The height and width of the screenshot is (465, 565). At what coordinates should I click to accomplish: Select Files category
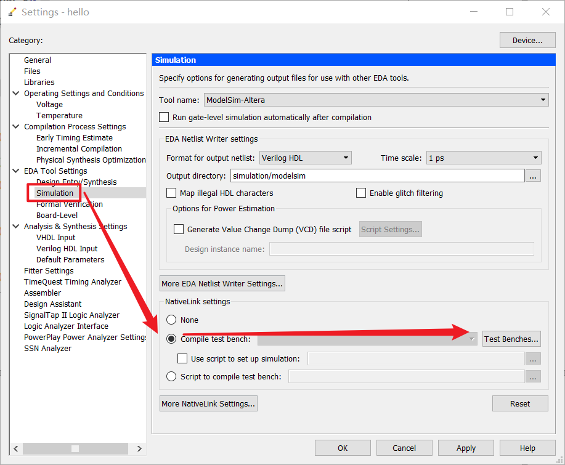(x=32, y=71)
